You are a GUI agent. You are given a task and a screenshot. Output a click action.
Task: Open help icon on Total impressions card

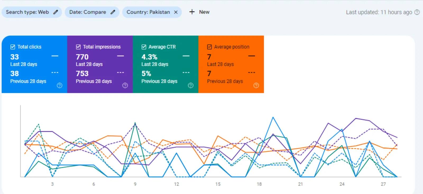point(125,85)
